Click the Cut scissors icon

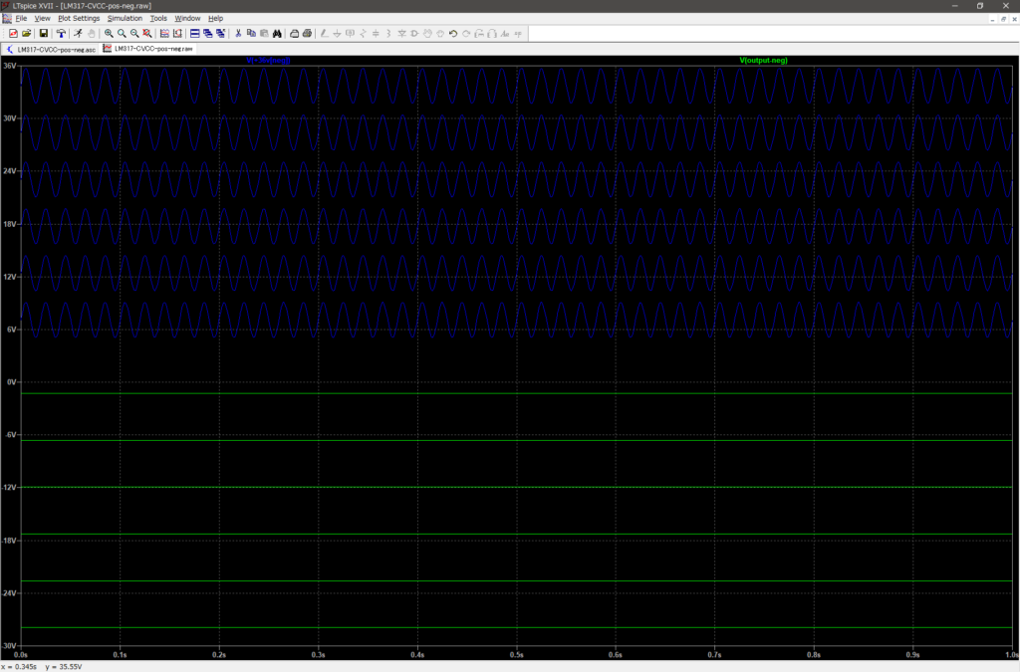point(238,33)
